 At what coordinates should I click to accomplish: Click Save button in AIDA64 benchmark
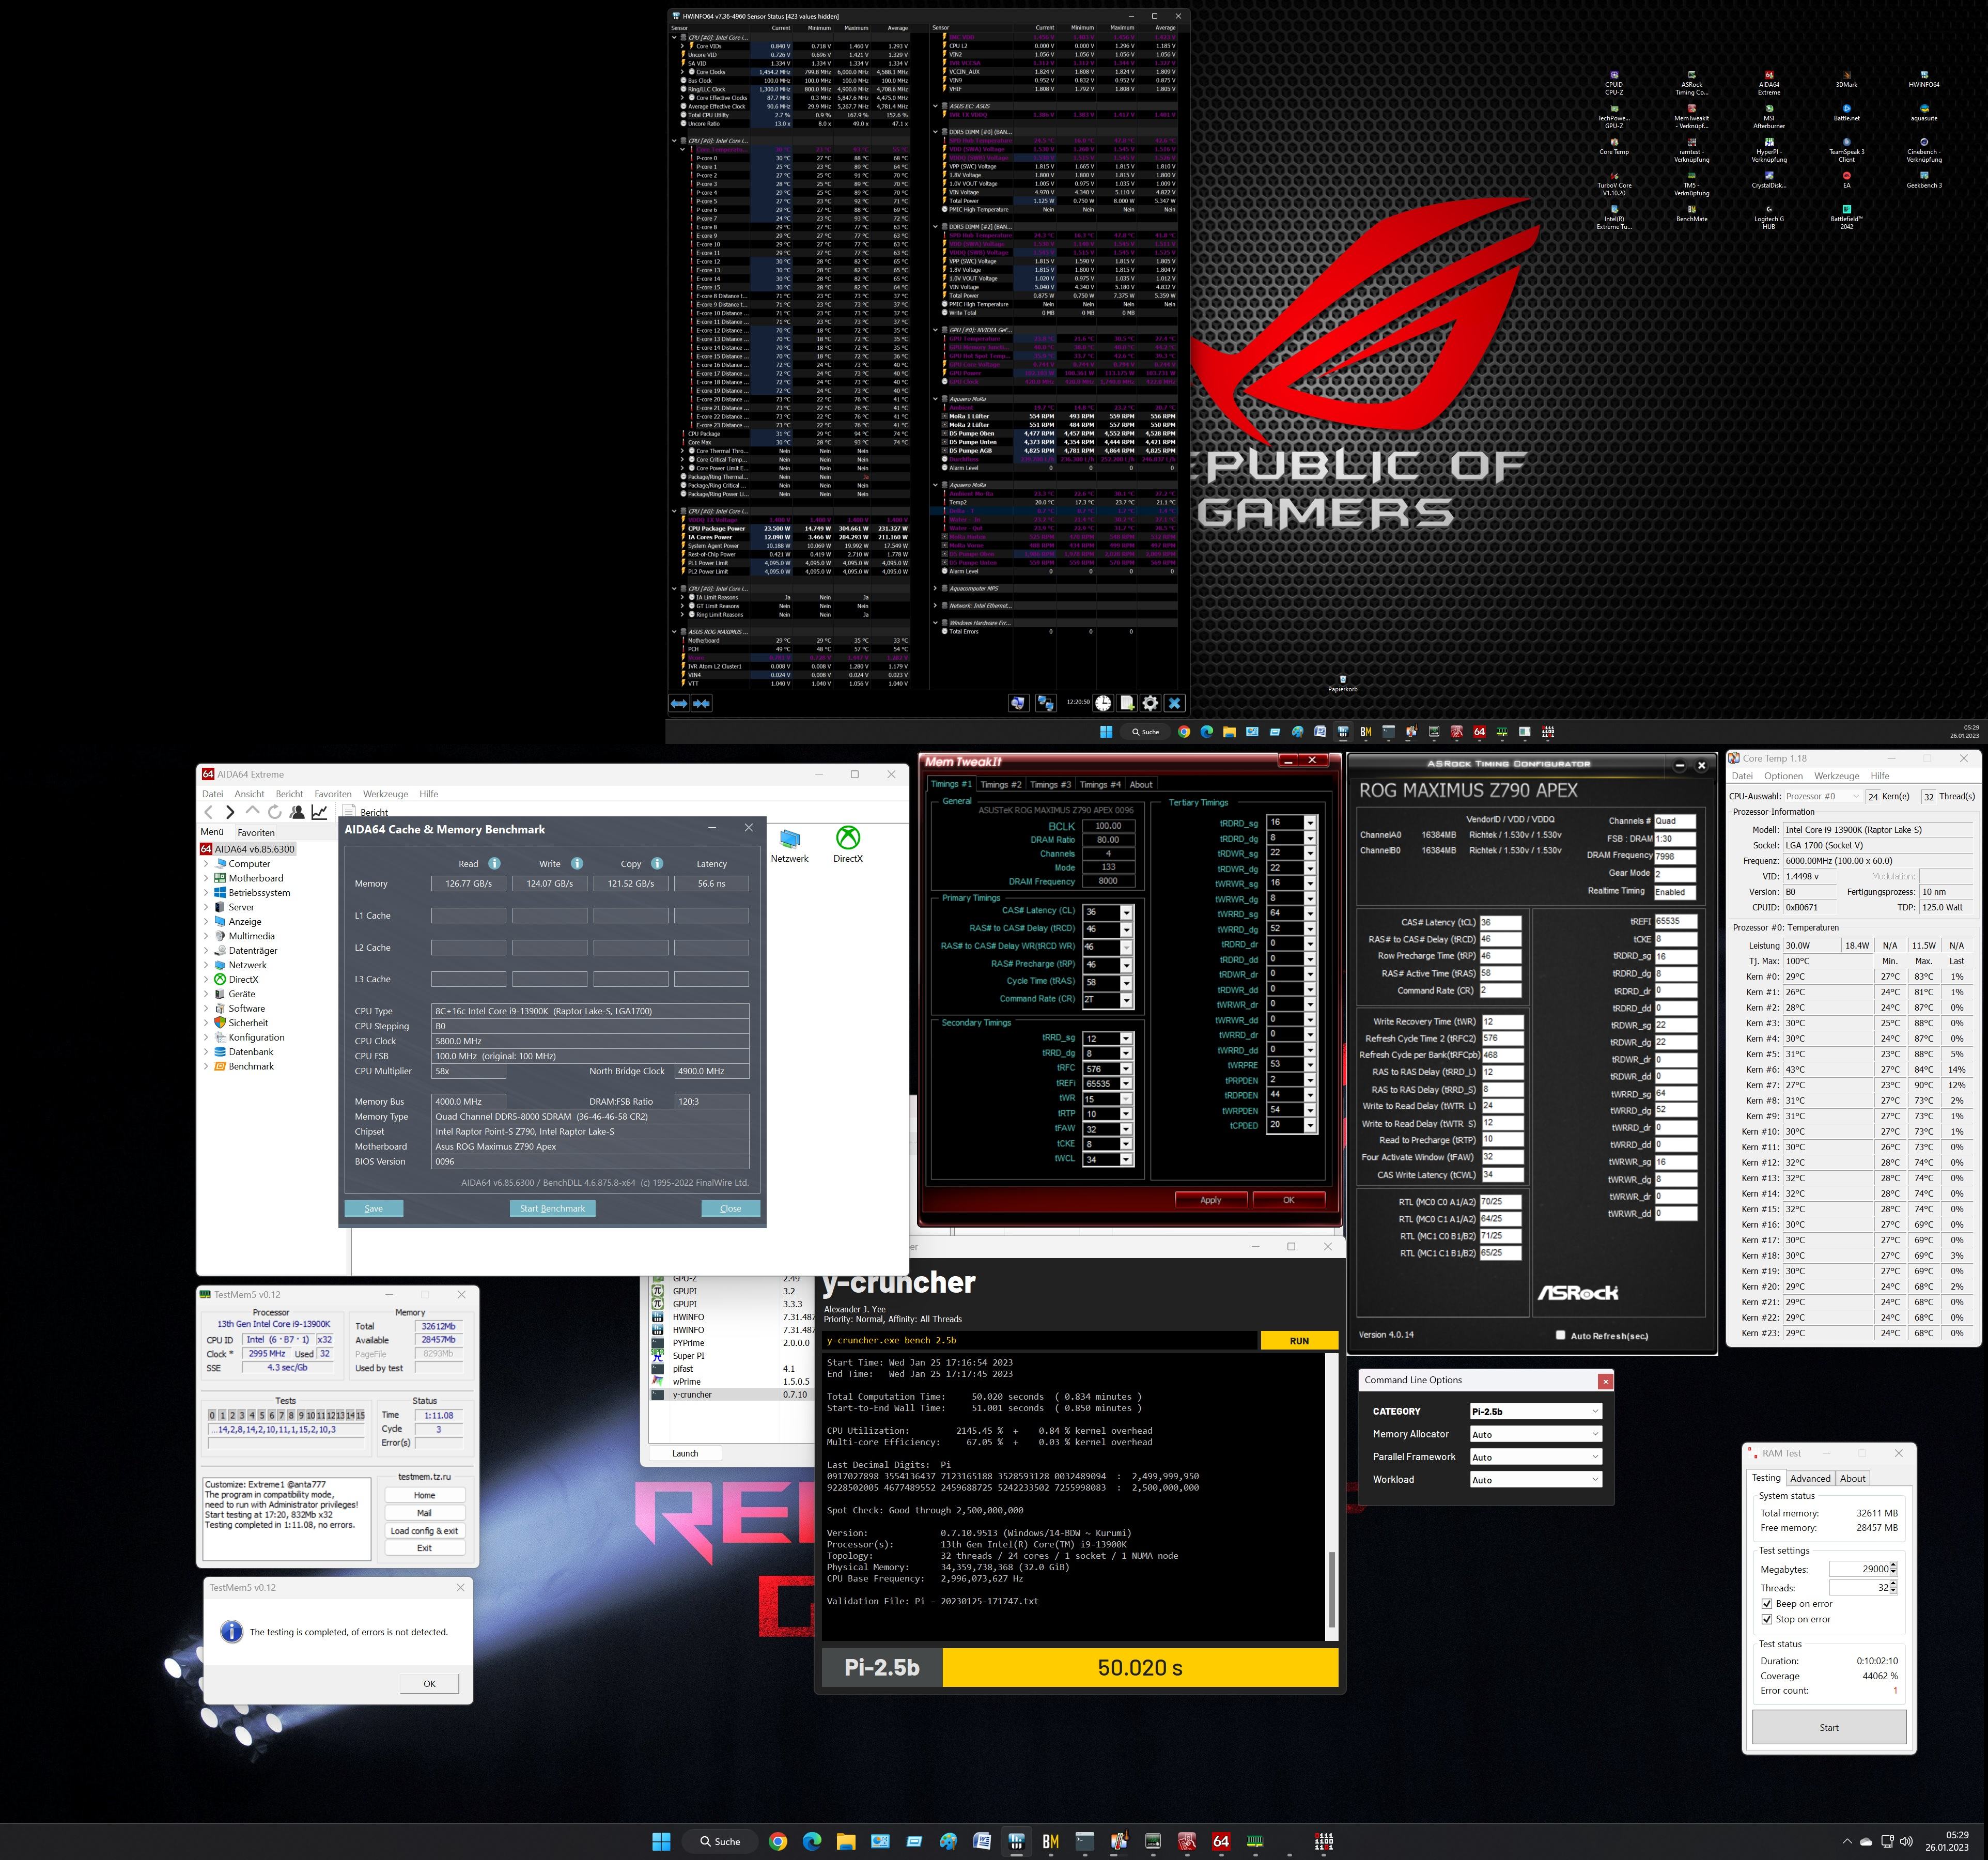pyautogui.click(x=374, y=1208)
